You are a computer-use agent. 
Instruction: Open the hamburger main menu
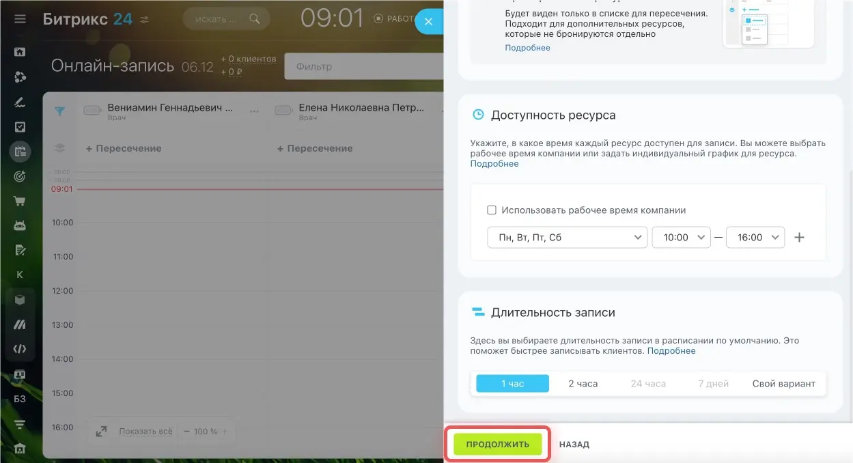[20, 19]
